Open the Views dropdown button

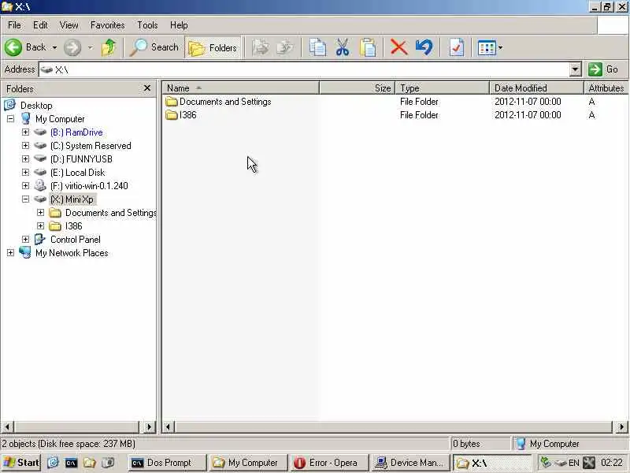pyautogui.click(x=490, y=48)
